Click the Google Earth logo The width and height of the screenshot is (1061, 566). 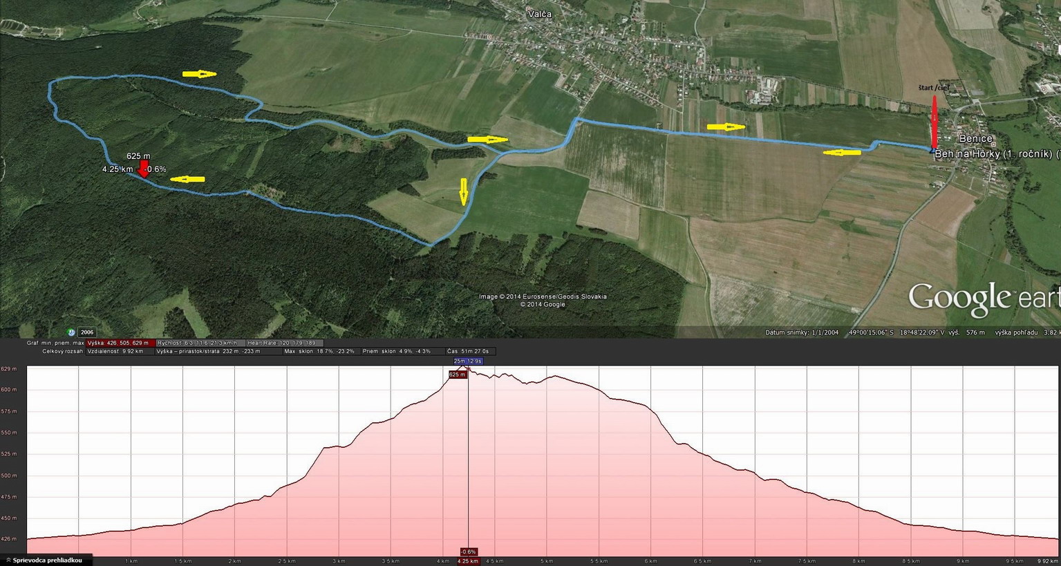tap(983, 297)
